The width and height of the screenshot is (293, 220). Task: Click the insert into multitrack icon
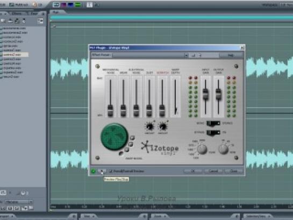[17, 21]
